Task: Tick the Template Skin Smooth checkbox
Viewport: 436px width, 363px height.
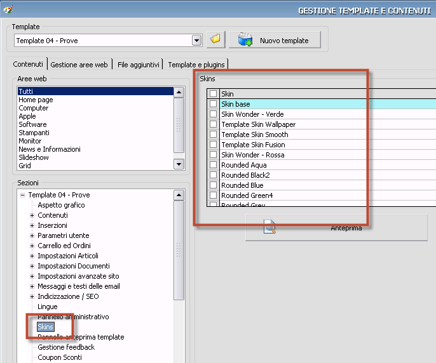Action: point(214,135)
